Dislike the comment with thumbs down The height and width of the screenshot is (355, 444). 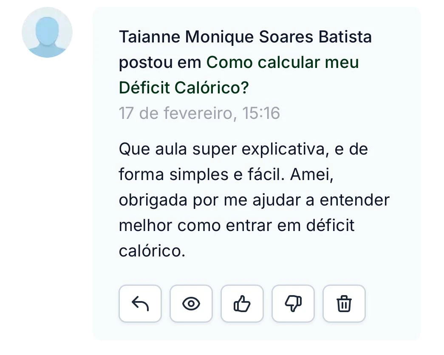click(x=293, y=304)
